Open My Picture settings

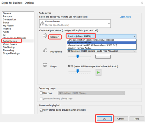point(8,26)
